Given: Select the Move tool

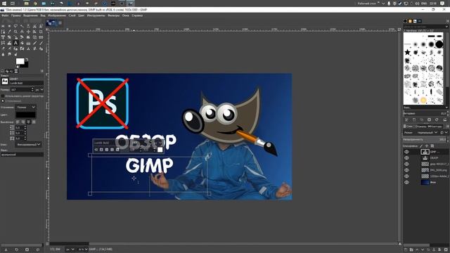Looking at the screenshot, I should (28, 32).
